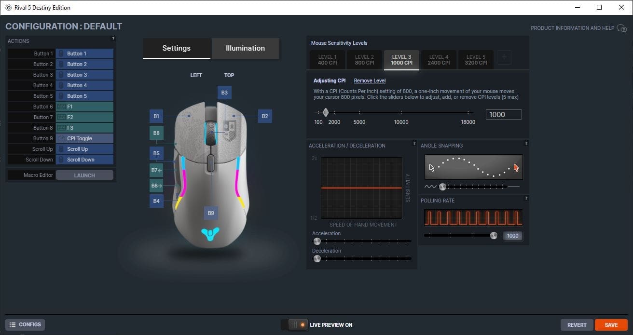Screen dimensions: 633x335
Task: Select the B6 right-arrow marker
Action: (x=156, y=186)
